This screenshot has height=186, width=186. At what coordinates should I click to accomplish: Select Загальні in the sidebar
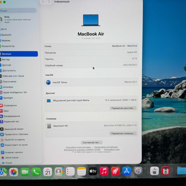click(19, 54)
